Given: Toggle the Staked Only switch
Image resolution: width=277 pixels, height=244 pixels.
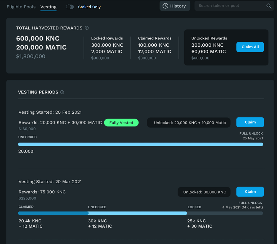Looking at the screenshot, I should tap(70, 7).
